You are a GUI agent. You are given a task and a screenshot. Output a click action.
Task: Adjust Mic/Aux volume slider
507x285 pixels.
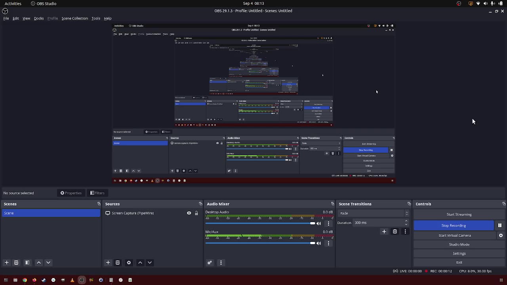click(x=260, y=243)
